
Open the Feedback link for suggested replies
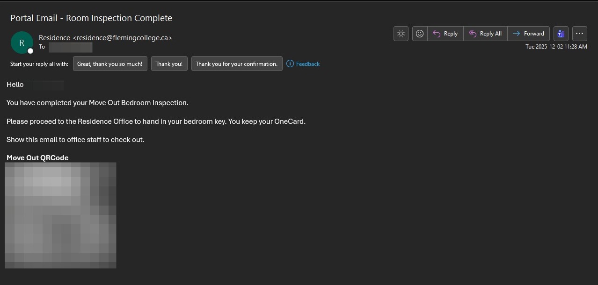pos(307,64)
